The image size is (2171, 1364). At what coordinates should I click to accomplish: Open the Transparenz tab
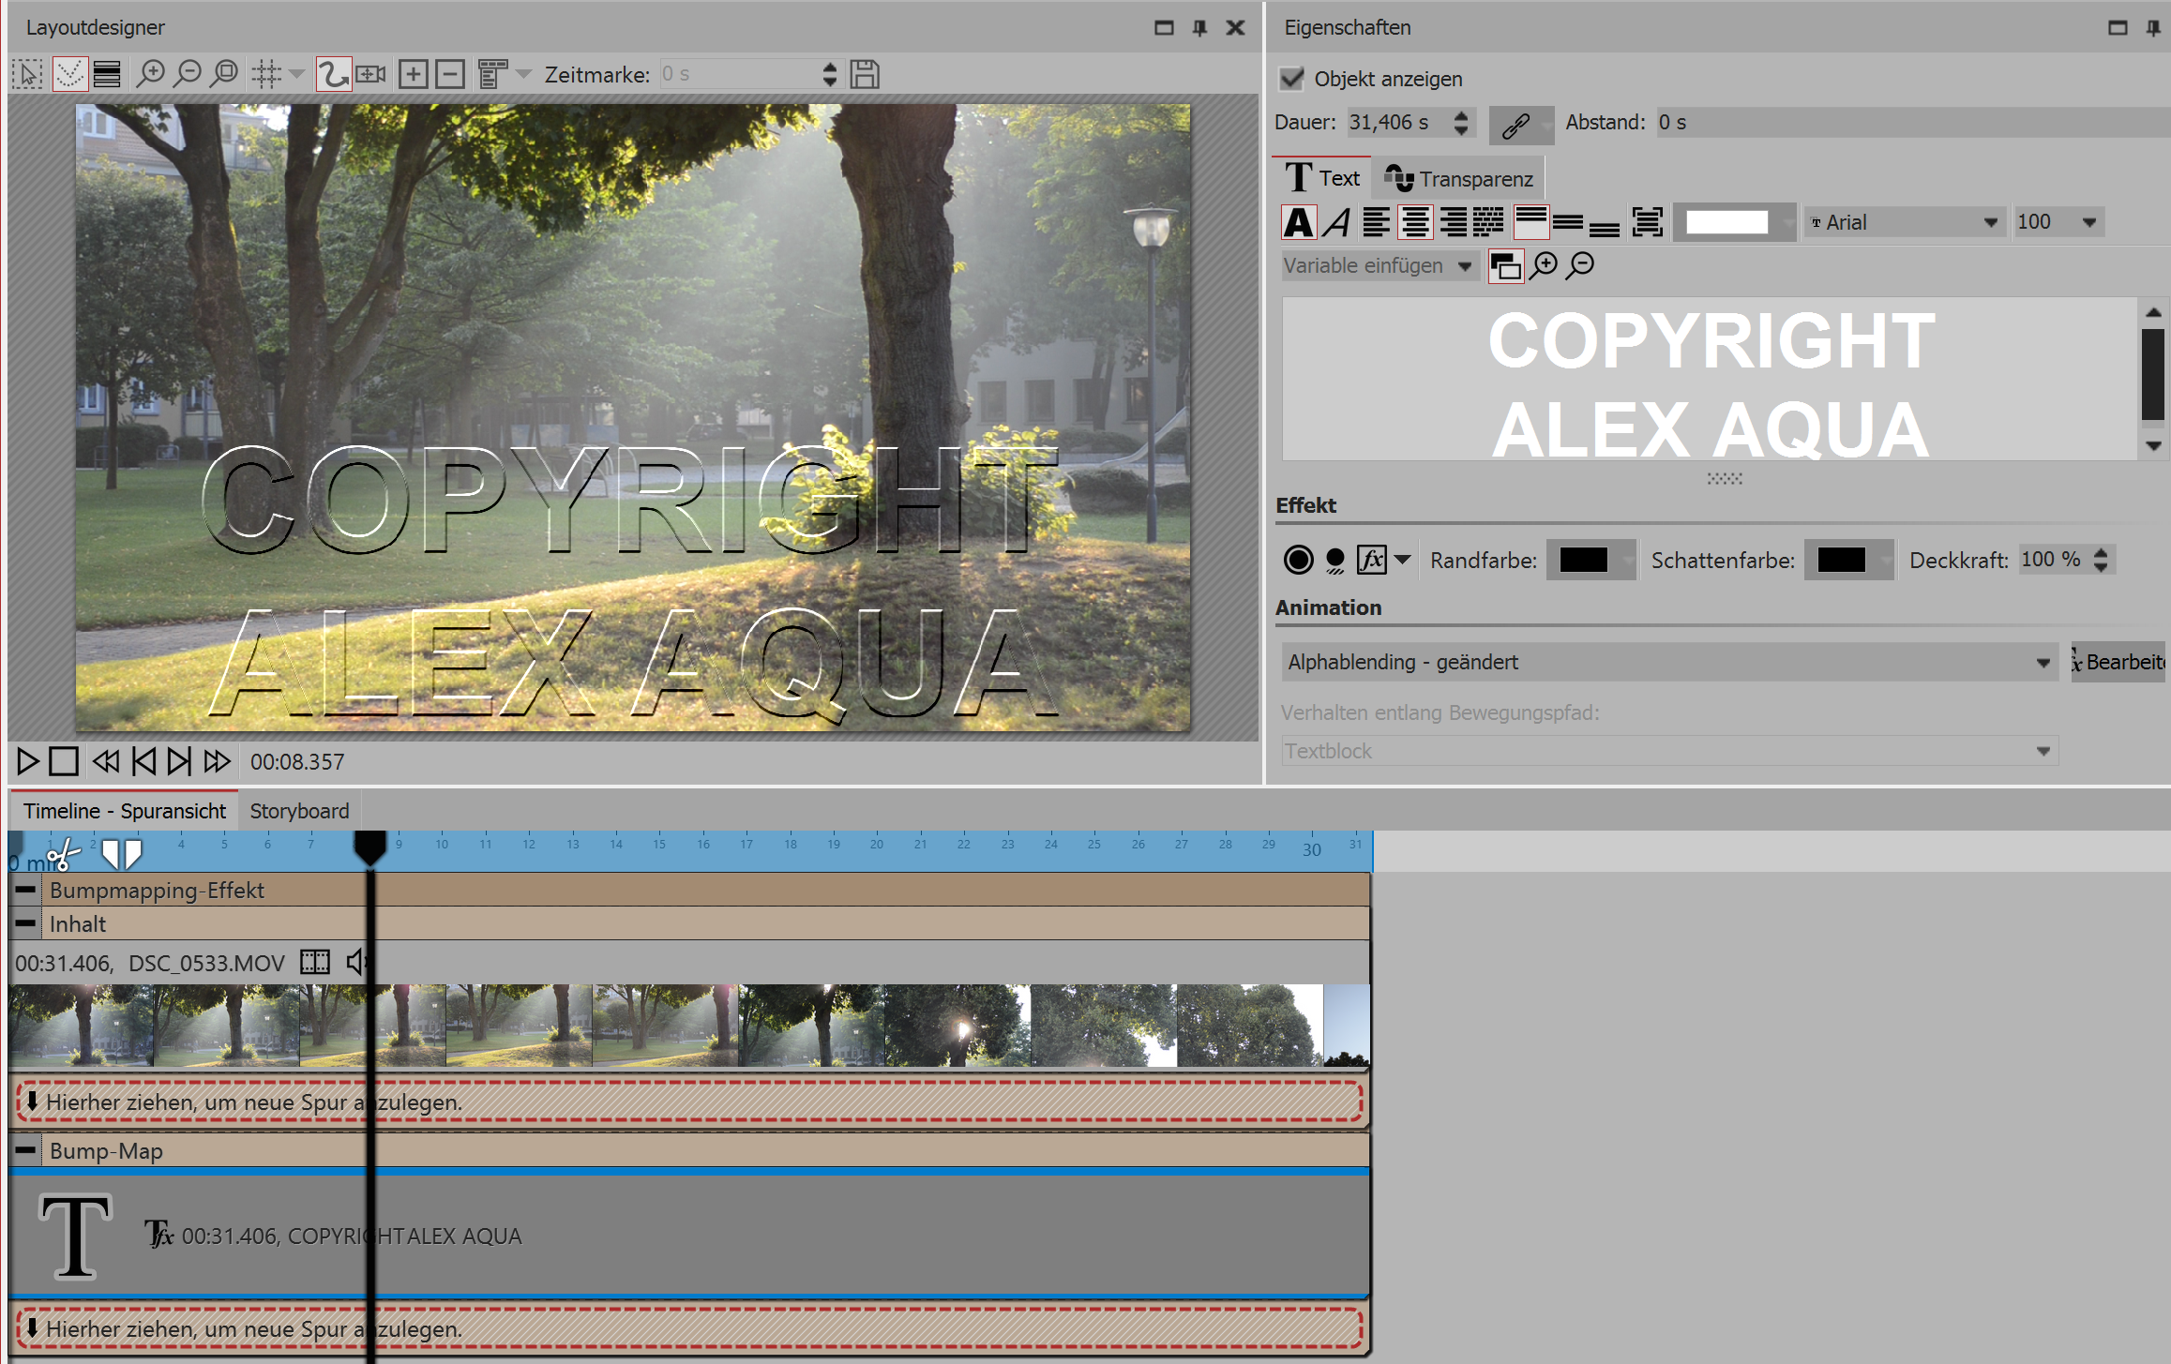pos(1460,178)
